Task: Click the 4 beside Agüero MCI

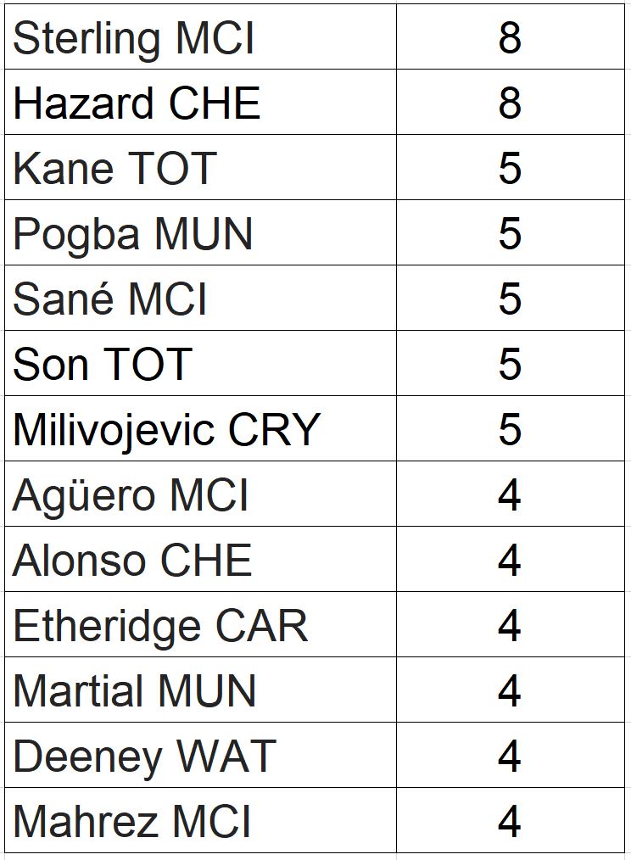Action: point(510,494)
